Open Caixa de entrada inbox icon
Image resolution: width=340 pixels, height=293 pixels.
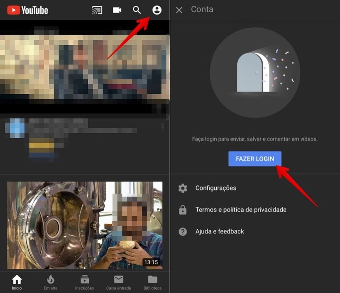(x=119, y=280)
